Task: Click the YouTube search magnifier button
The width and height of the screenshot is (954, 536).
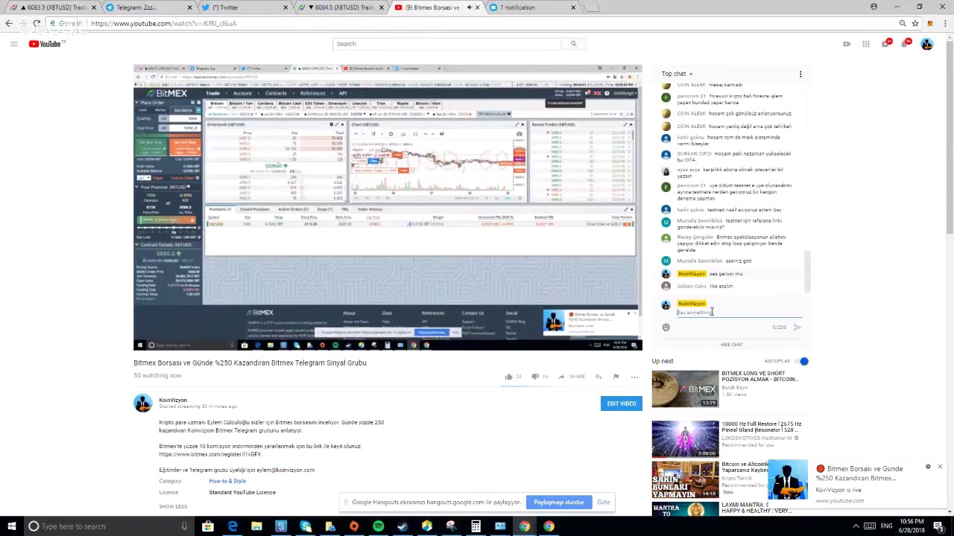Action: click(573, 44)
